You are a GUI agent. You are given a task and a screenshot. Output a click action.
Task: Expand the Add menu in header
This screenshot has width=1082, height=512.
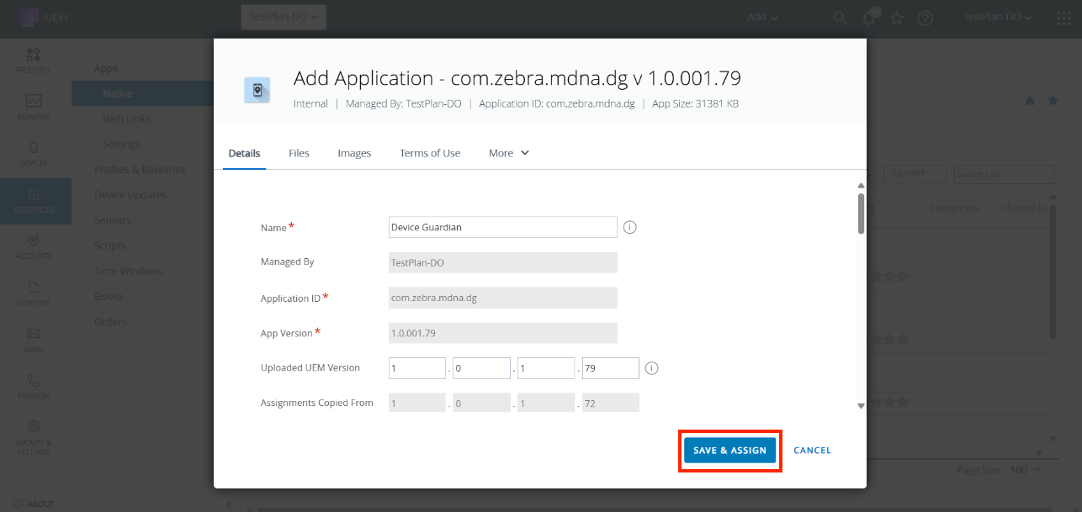tap(762, 18)
